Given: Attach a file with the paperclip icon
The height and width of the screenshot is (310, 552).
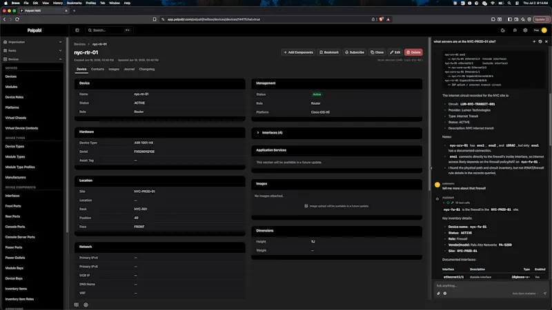Looking at the screenshot, I should [x=438, y=293].
